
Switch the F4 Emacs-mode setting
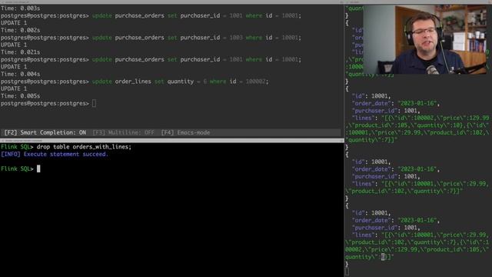tap(185, 132)
